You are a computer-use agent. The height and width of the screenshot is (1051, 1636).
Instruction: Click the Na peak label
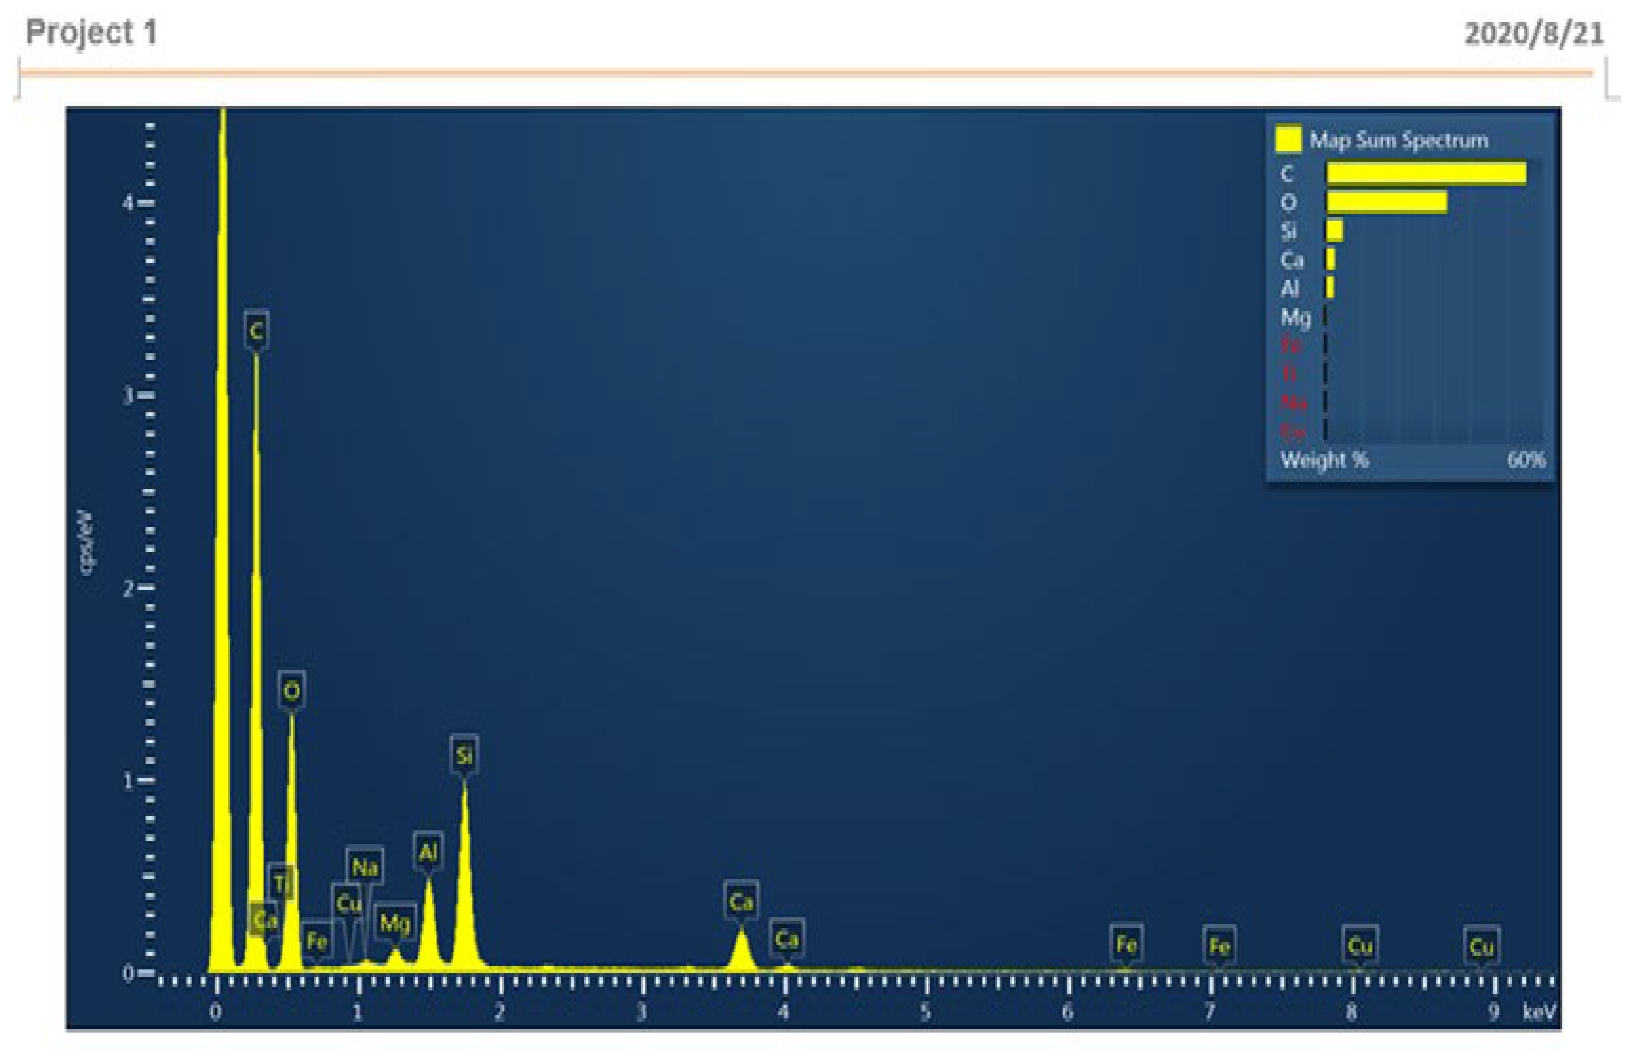click(364, 868)
